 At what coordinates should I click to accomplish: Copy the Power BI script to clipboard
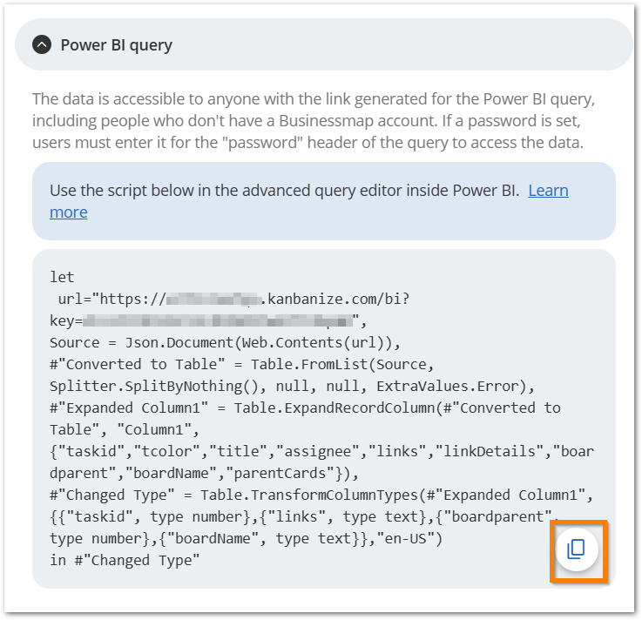pos(577,549)
